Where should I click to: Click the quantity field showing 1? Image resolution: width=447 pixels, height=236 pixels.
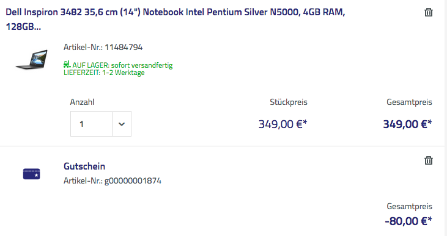click(91, 124)
